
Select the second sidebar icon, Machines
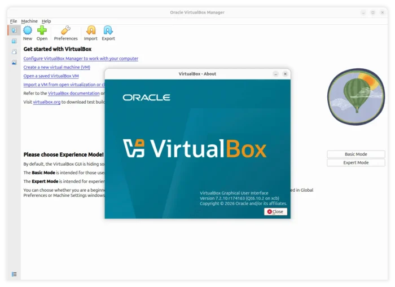(14, 41)
